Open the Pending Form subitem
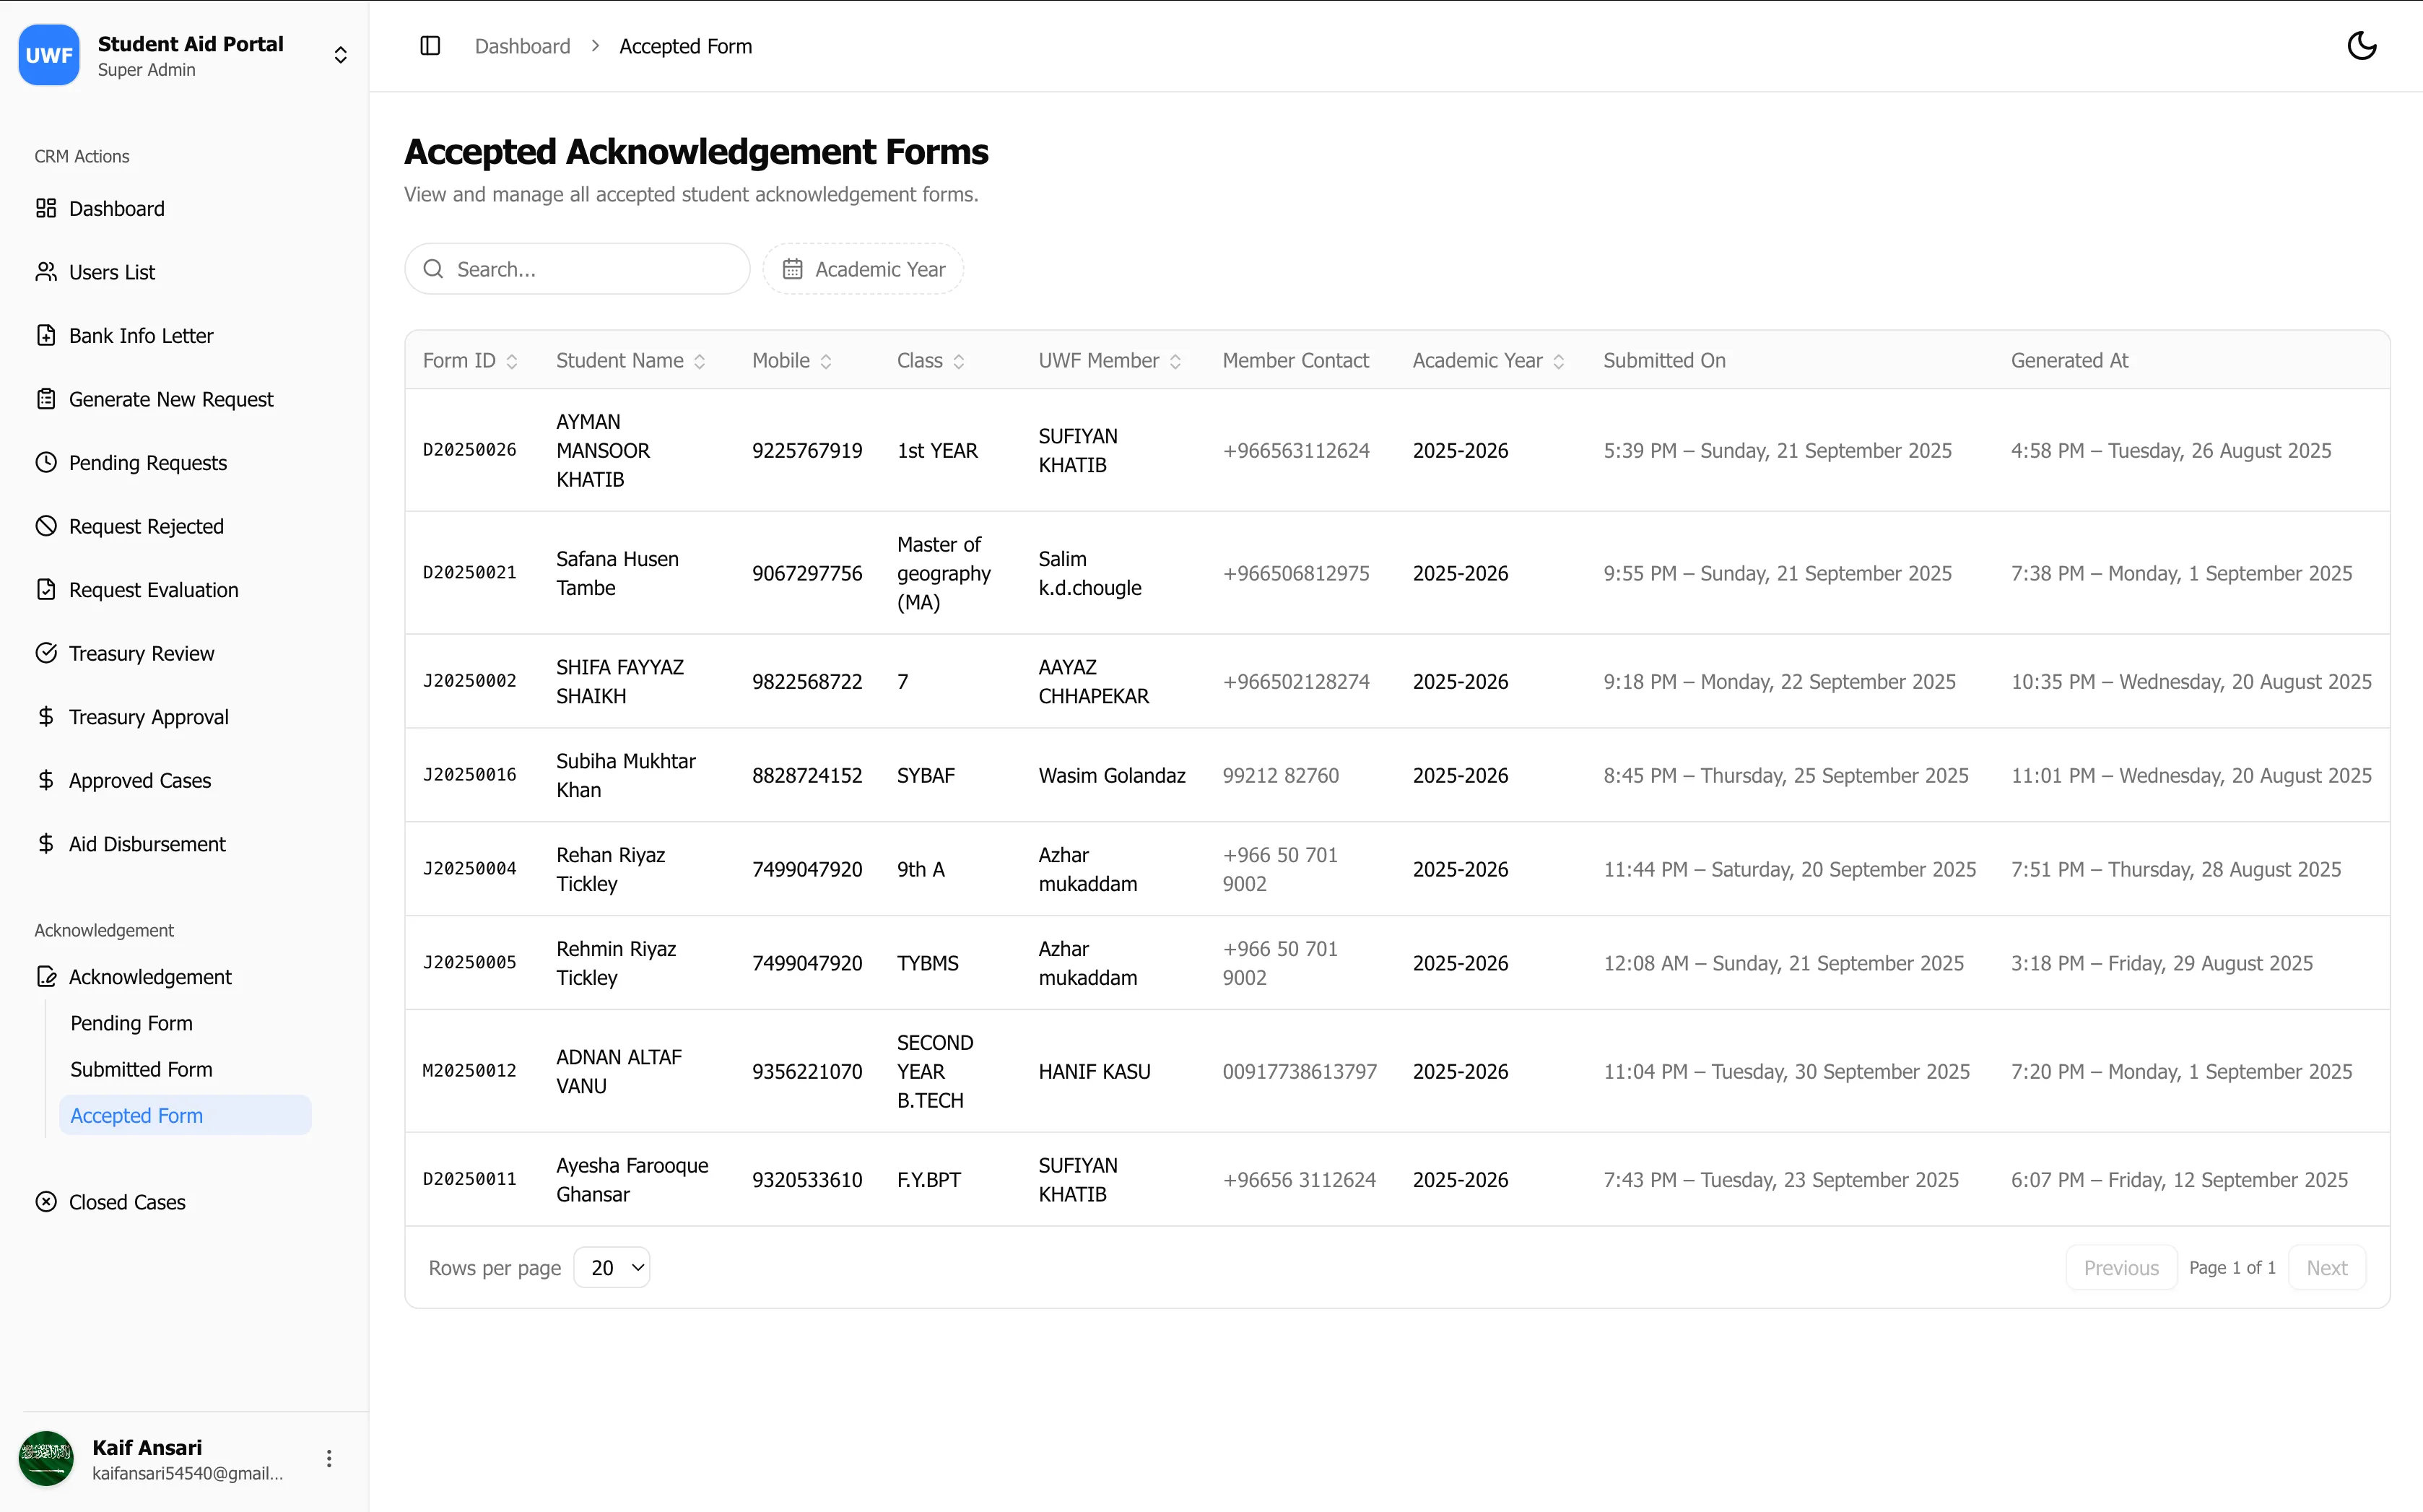2423x1512 pixels. coord(132,1023)
